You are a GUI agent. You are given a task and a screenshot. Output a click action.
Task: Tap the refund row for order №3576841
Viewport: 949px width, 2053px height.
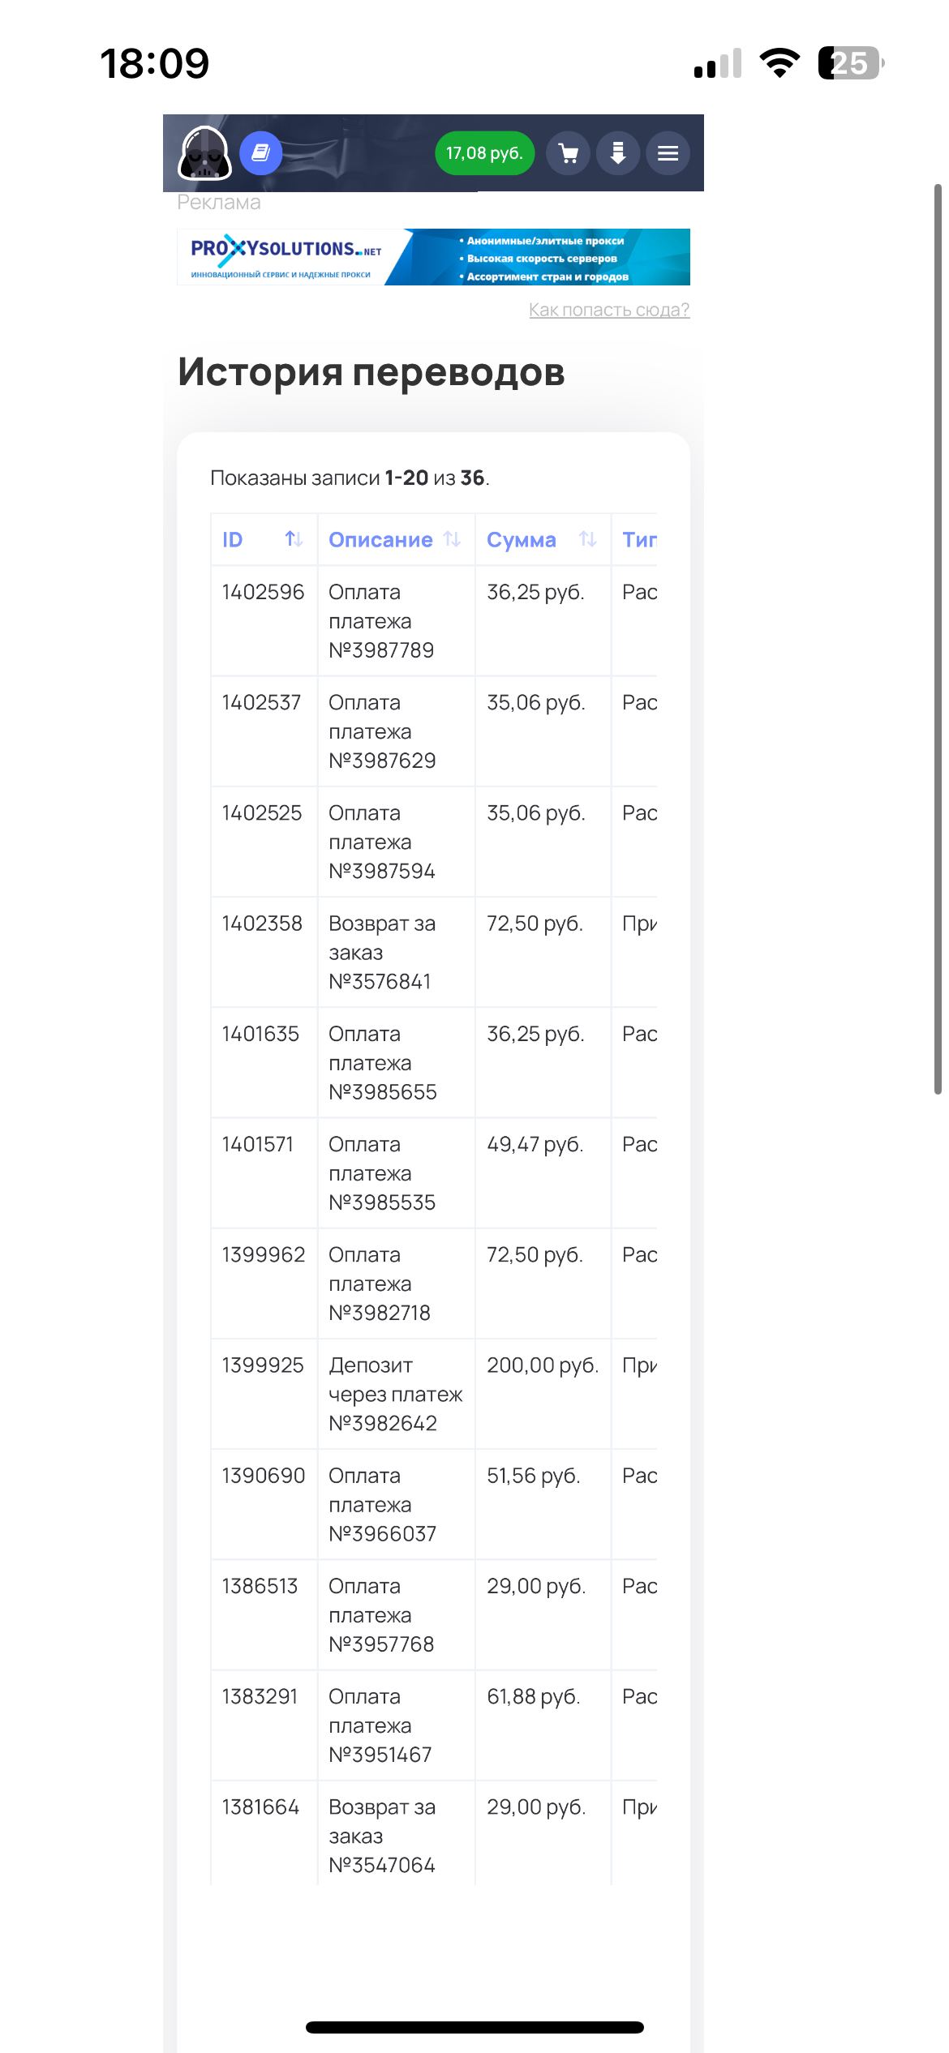pyautogui.click(x=382, y=952)
